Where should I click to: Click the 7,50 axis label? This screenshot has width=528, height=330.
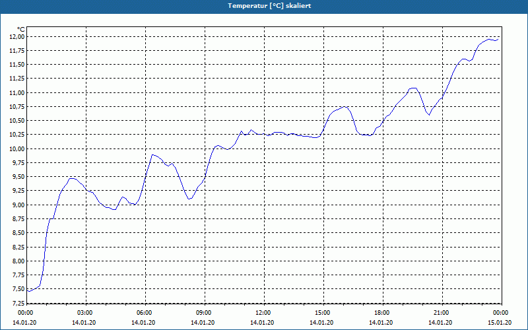coord(18,289)
